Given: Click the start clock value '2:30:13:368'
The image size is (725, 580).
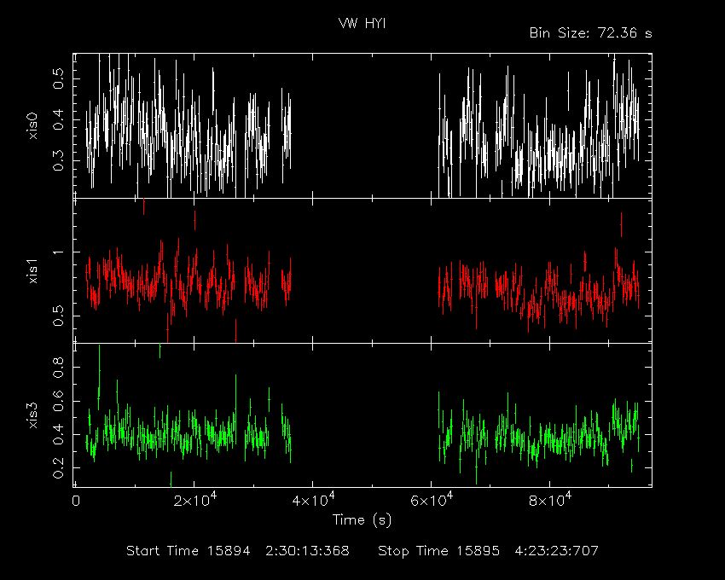Looking at the screenshot, I should point(307,551).
